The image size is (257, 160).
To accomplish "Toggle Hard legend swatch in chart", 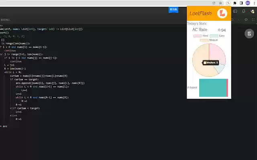I will point(197,36).
